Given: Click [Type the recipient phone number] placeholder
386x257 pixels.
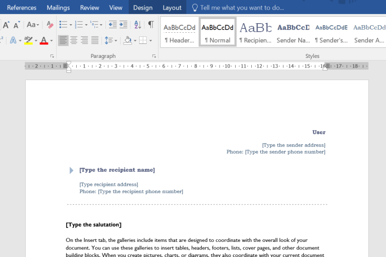Looking at the screenshot, I should pos(141,191).
